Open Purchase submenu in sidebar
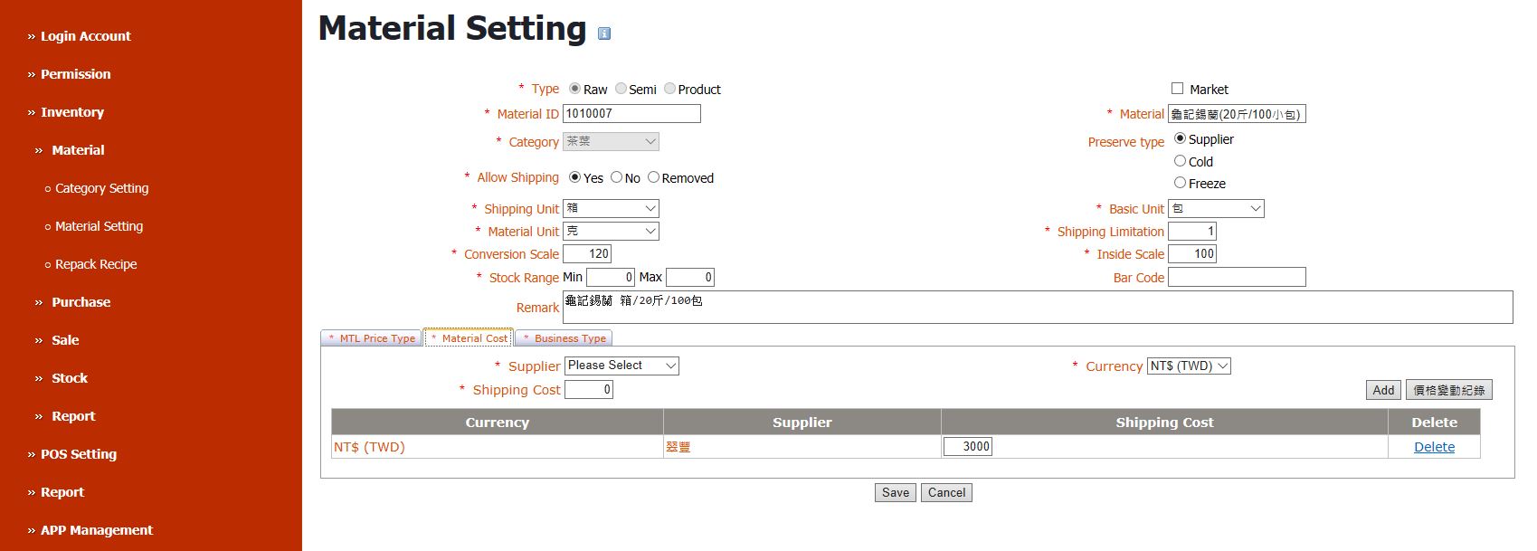The width and height of the screenshot is (1537, 551). tap(81, 302)
